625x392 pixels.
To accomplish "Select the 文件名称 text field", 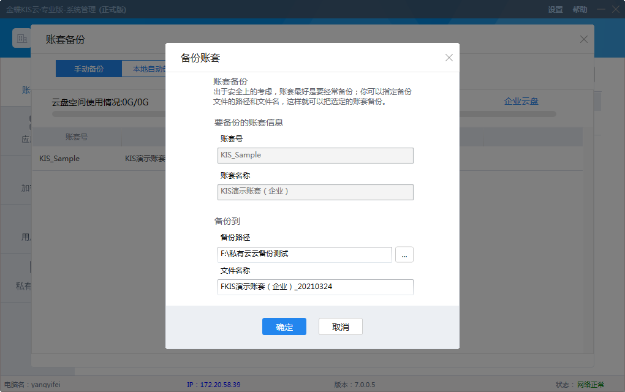I will [315, 287].
